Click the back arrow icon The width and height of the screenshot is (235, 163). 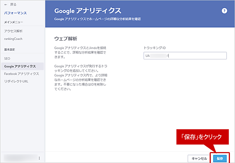coord(5,5)
